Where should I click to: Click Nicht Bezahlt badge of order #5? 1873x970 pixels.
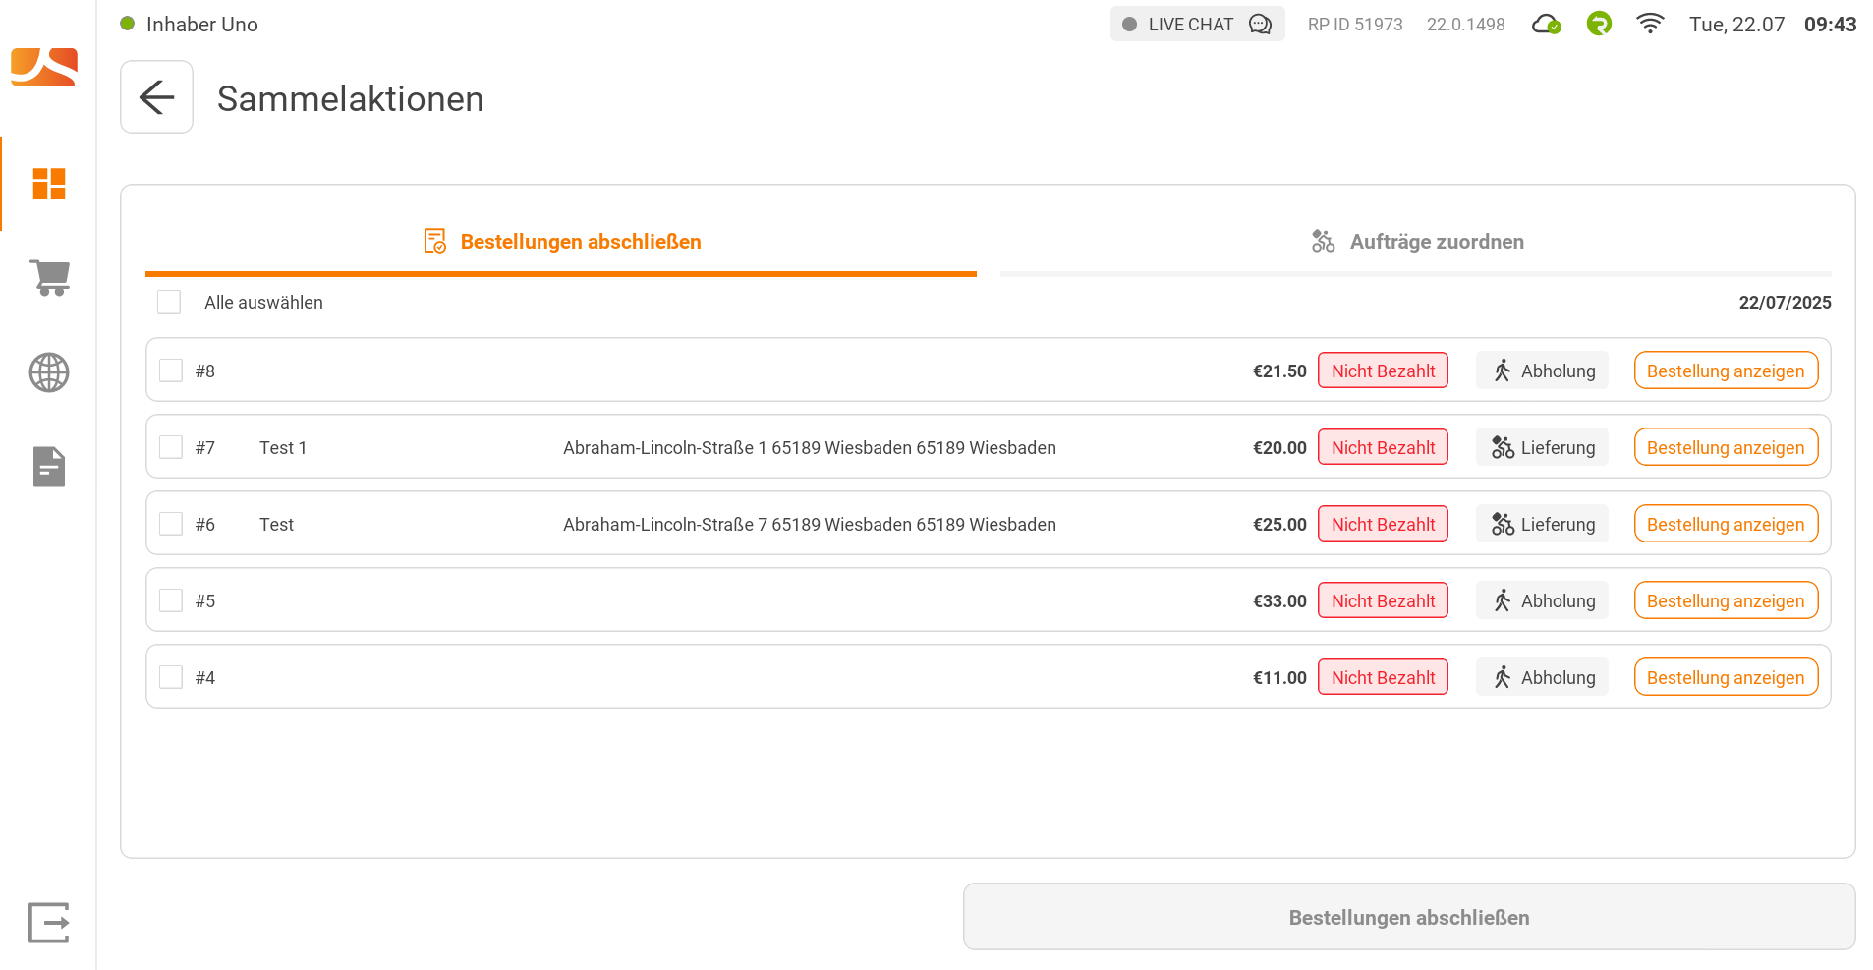(x=1383, y=600)
